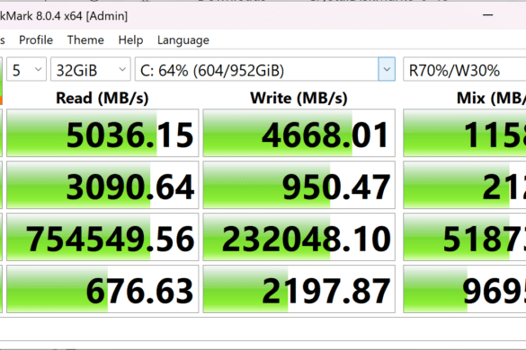This screenshot has width=526, height=350.
Task: Open the Language menu
Action: [183, 40]
